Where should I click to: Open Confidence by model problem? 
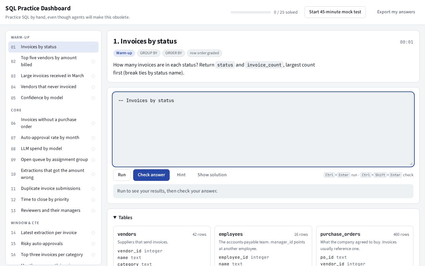tap(53, 98)
